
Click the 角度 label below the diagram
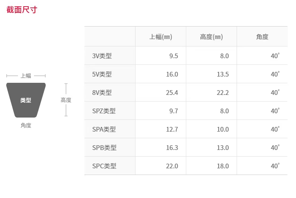[26, 125]
